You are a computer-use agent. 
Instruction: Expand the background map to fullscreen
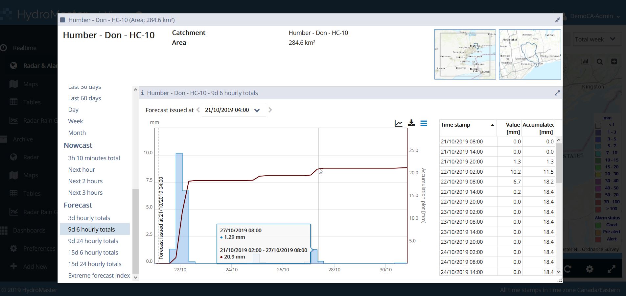pos(612,269)
